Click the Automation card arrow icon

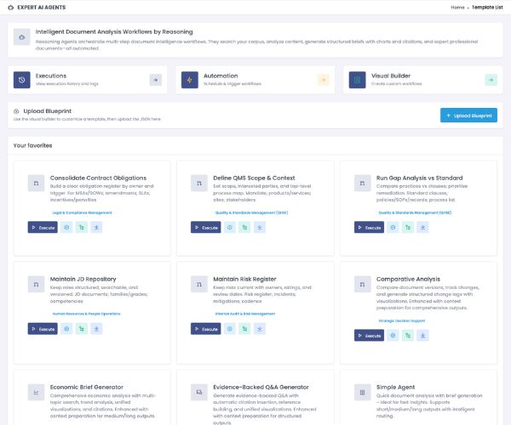[323, 80]
